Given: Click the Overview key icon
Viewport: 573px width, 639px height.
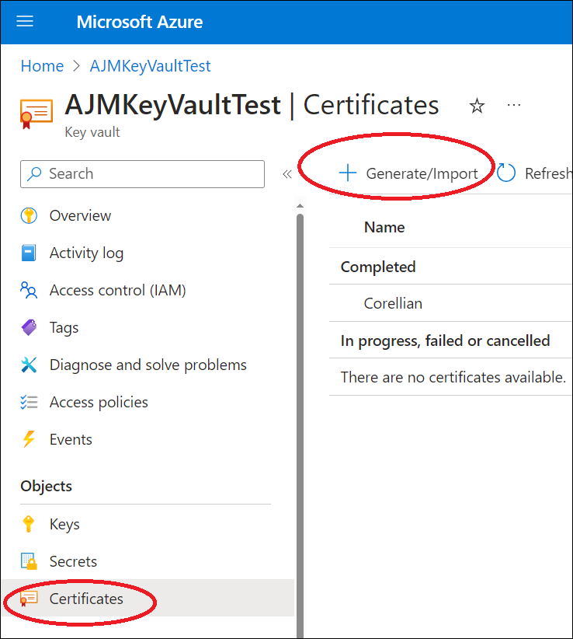Looking at the screenshot, I should click(x=29, y=215).
